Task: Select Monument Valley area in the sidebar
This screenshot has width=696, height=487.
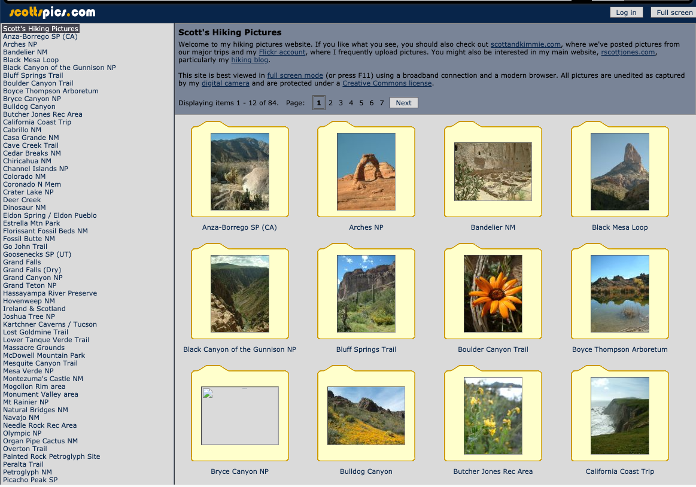Action: click(40, 394)
